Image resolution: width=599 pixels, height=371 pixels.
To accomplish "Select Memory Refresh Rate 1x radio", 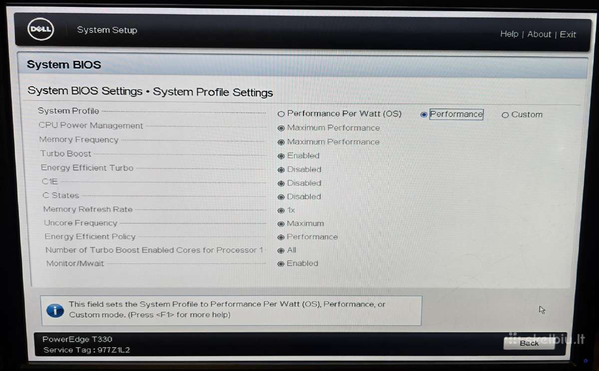I will [x=281, y=211].
